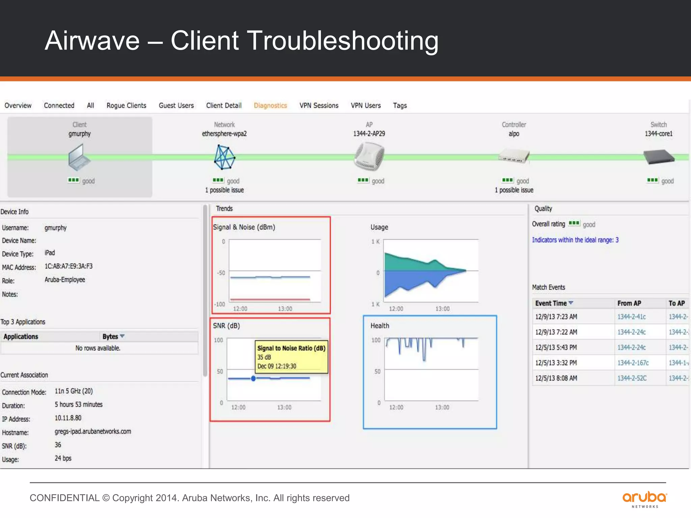Select the hostname gregs-ipad.arubanetworks.com
Screen dimensions: 691x518
pyautogui.click(x=93, y=432)
